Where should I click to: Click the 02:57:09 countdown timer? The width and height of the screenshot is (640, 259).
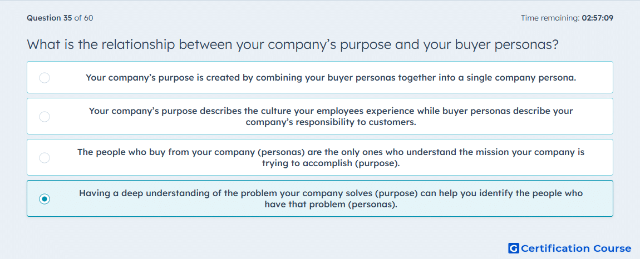click(x=598, y=18)
